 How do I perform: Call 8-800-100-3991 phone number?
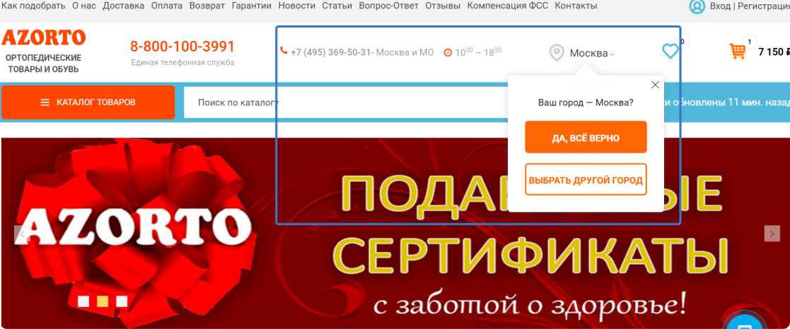point(182,47)
